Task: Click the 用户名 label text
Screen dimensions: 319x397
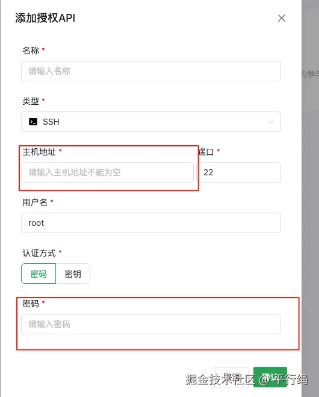Action: (x=35, y=202)
